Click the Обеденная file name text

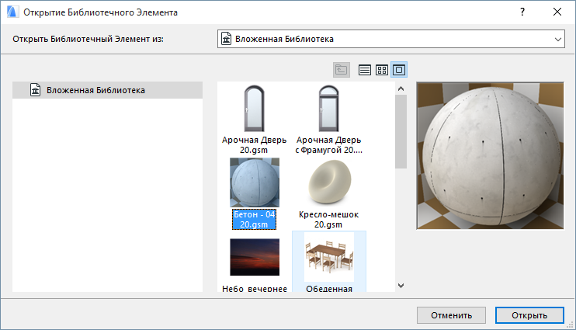[x=329, y=289]
